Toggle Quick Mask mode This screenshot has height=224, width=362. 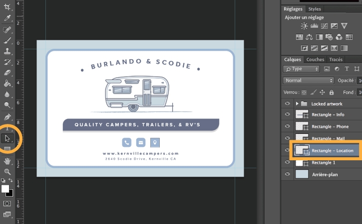click(7, 204)
